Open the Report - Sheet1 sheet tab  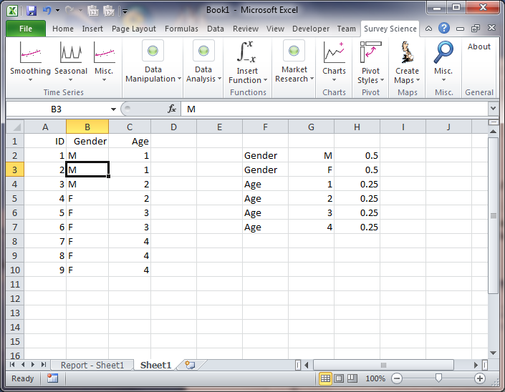coord(92,365)
